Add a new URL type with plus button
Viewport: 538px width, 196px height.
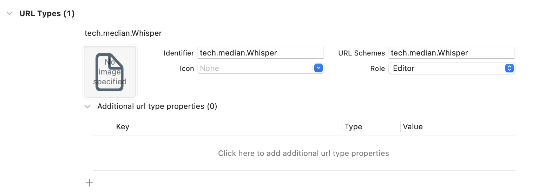(90, 183)
